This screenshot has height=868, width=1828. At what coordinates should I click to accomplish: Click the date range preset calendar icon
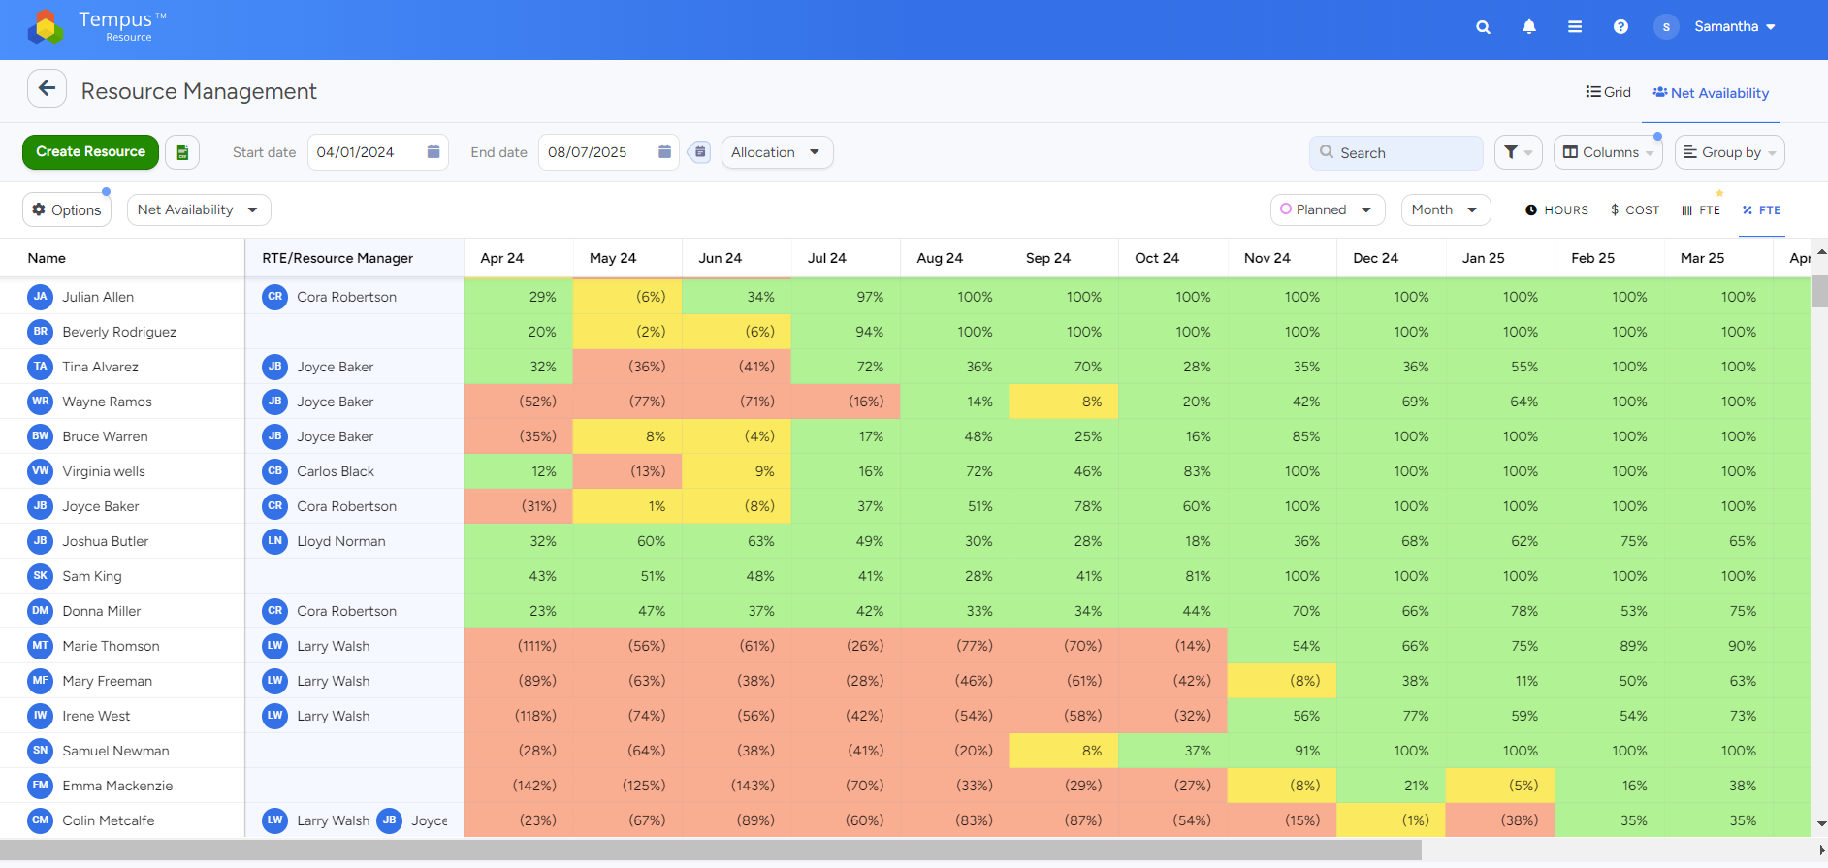[700, 152]
